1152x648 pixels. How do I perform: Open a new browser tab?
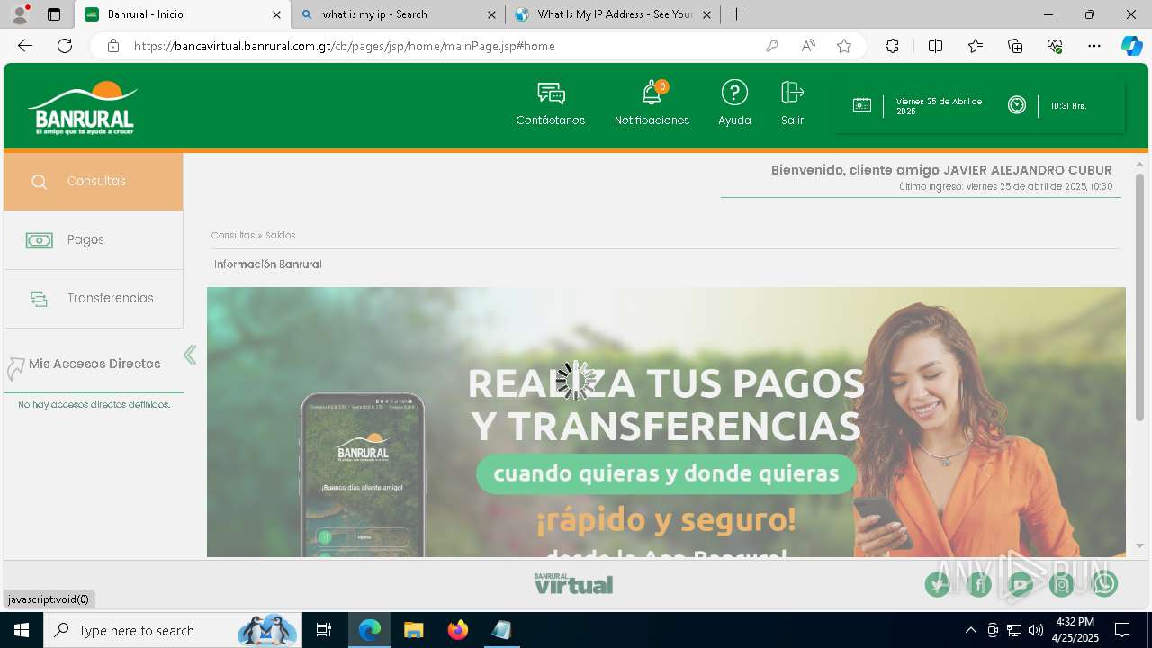tap(737, 14)
